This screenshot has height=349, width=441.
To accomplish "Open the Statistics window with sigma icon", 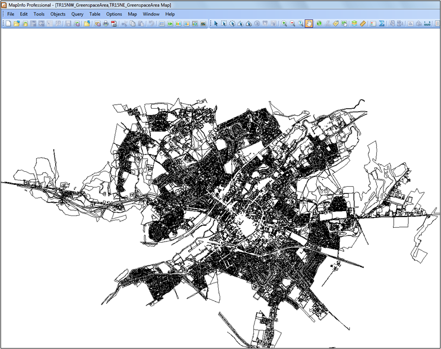I will (x=382, y=23).
